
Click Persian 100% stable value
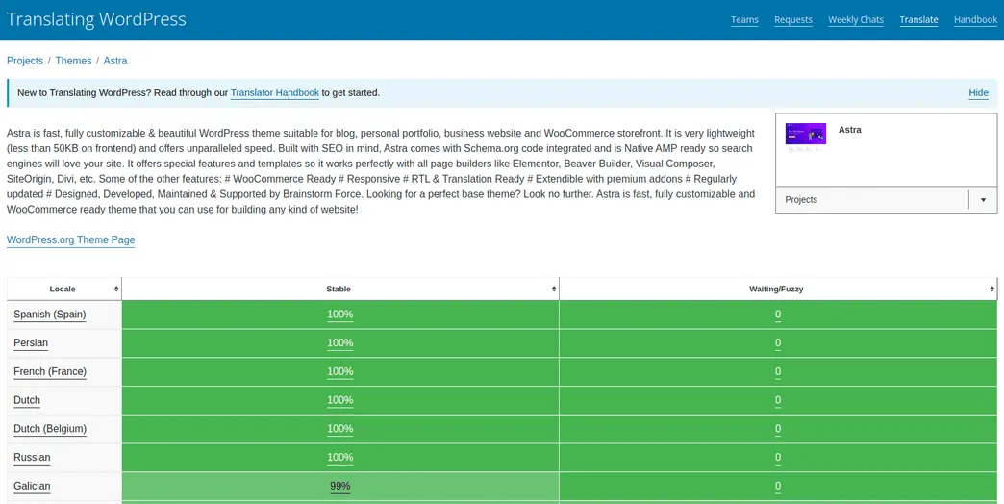[x=340, y=343]
